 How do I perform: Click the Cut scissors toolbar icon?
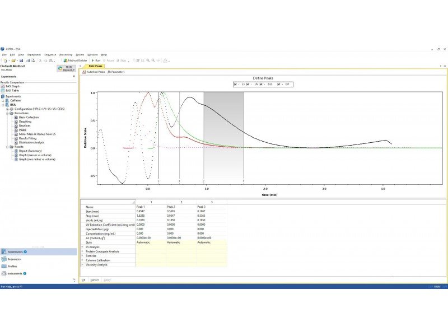(40, 60)
